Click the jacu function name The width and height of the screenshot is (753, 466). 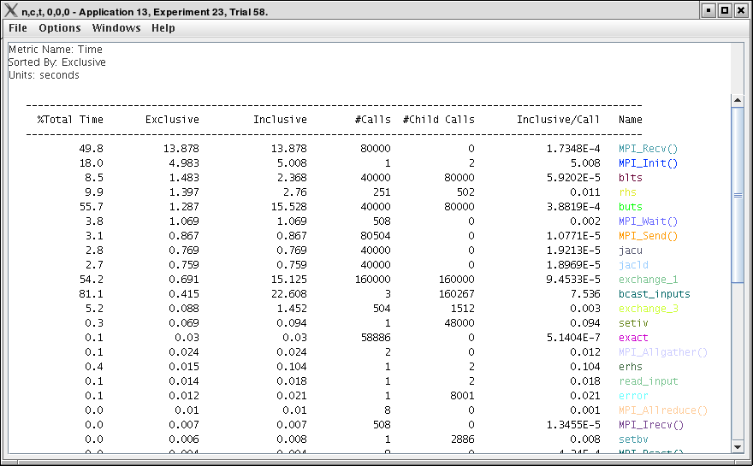tap(630, 251)
